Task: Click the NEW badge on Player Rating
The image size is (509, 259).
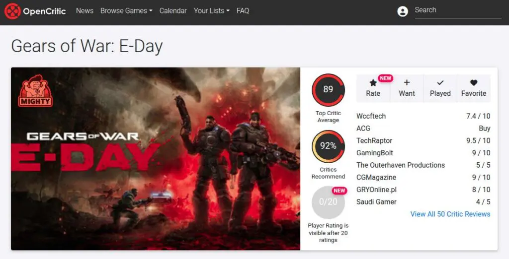Action: click(339, 191)
